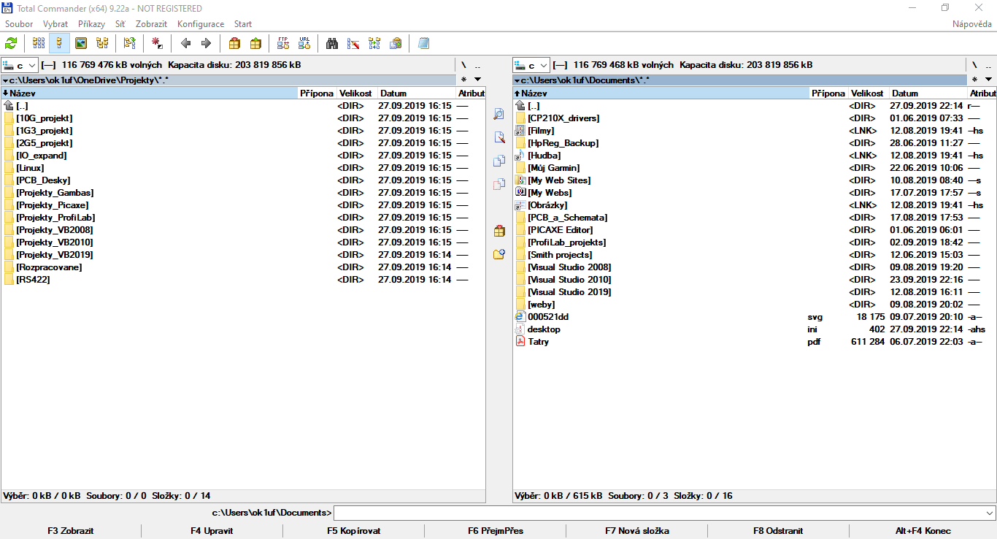This screenshot has width=997, height=539.
Task: Go back with the left arrow icon
Action: [x=185, y=43]
